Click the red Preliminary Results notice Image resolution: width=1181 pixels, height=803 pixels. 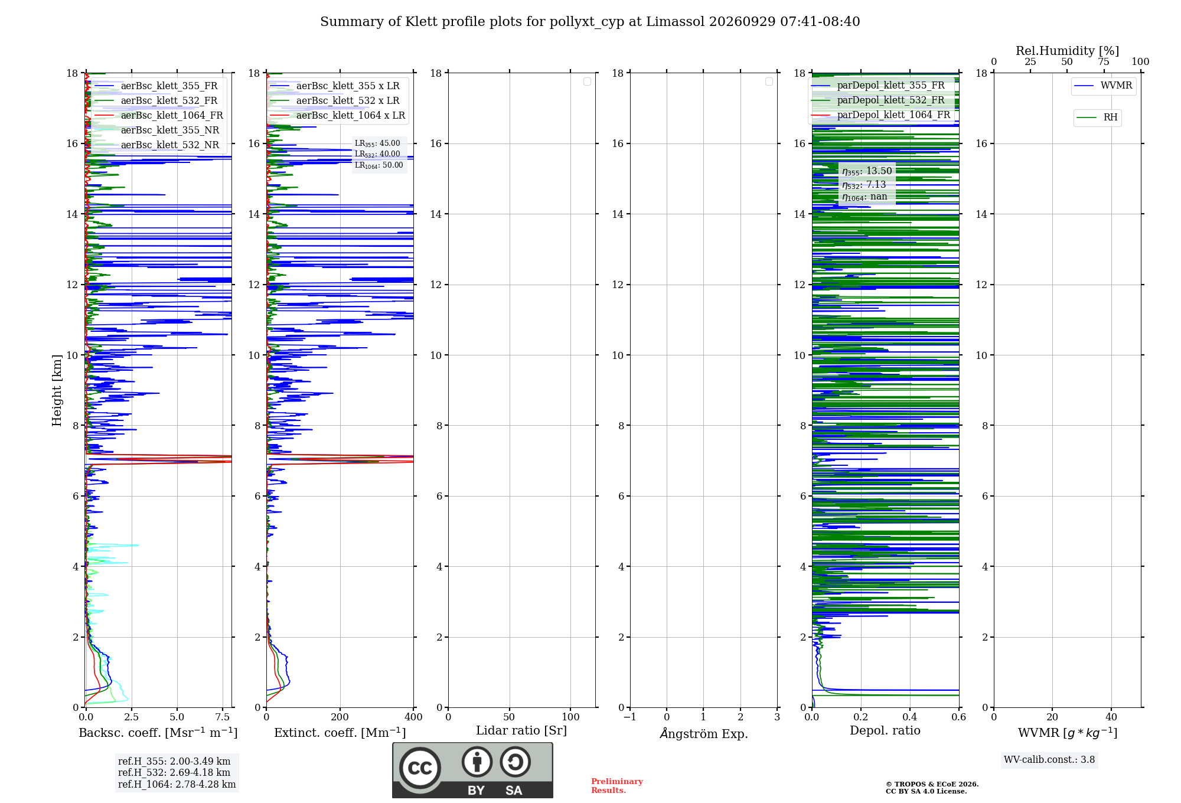pos(617,786)
